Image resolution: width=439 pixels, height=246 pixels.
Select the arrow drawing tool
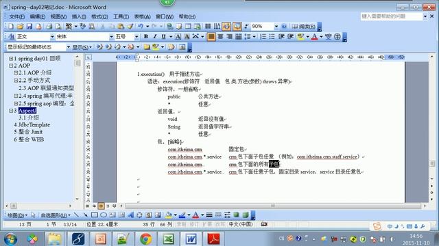click(85, 215)
